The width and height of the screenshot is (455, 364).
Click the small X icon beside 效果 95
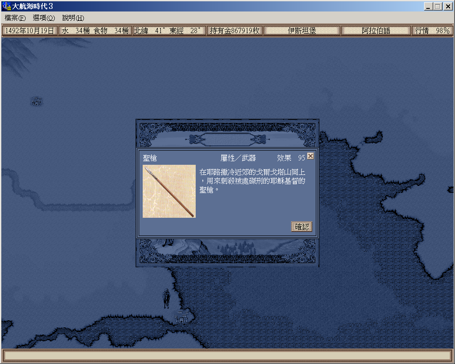[x=311, y=156]
